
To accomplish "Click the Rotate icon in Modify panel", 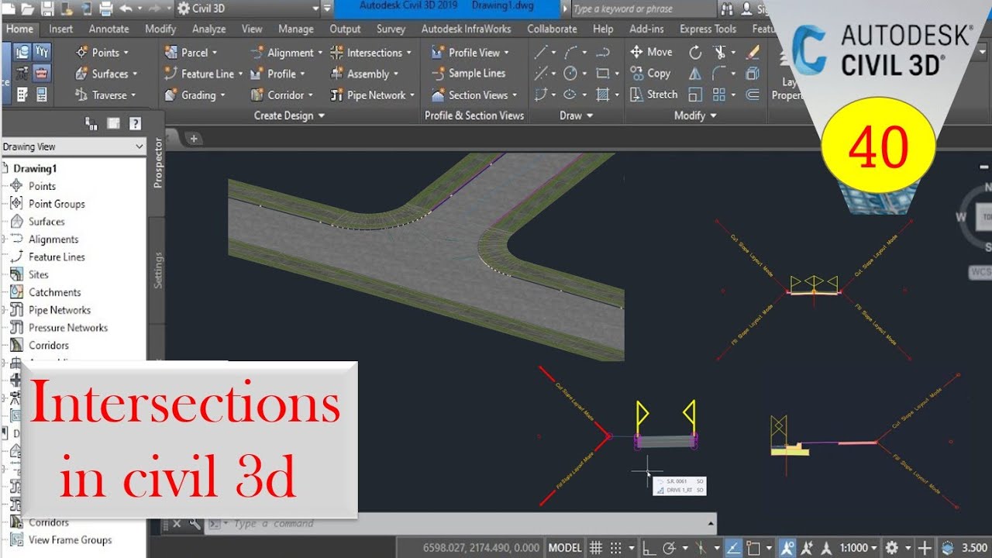I will pos(695,52).
